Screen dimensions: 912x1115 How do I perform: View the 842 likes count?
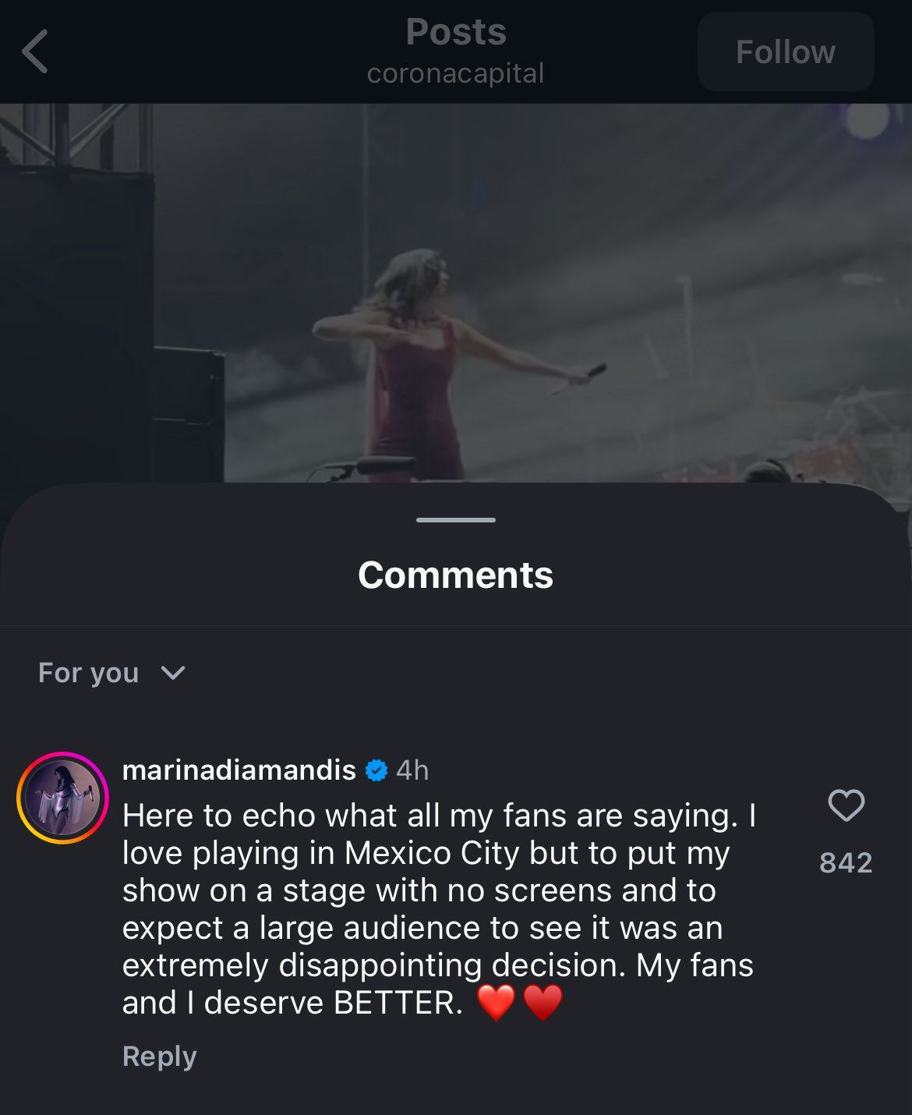tap(846, 862)
